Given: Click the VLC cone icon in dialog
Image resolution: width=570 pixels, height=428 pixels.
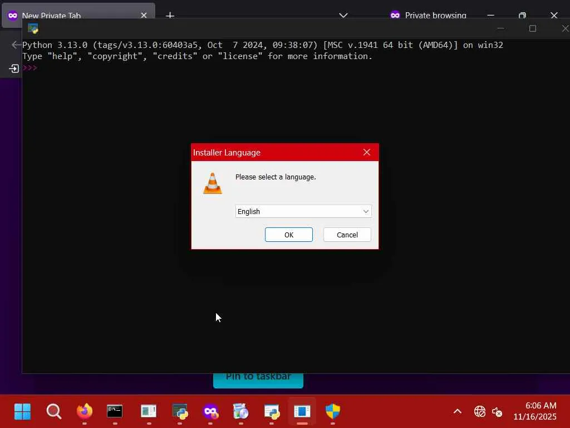Looking at the screenshot, I should [x=212, y=183].
